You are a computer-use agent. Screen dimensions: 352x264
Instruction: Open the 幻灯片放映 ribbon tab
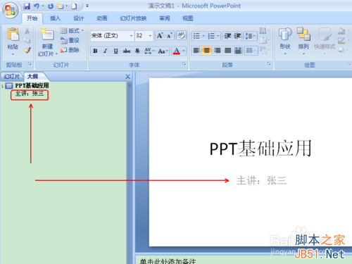[x=133, y=18]
